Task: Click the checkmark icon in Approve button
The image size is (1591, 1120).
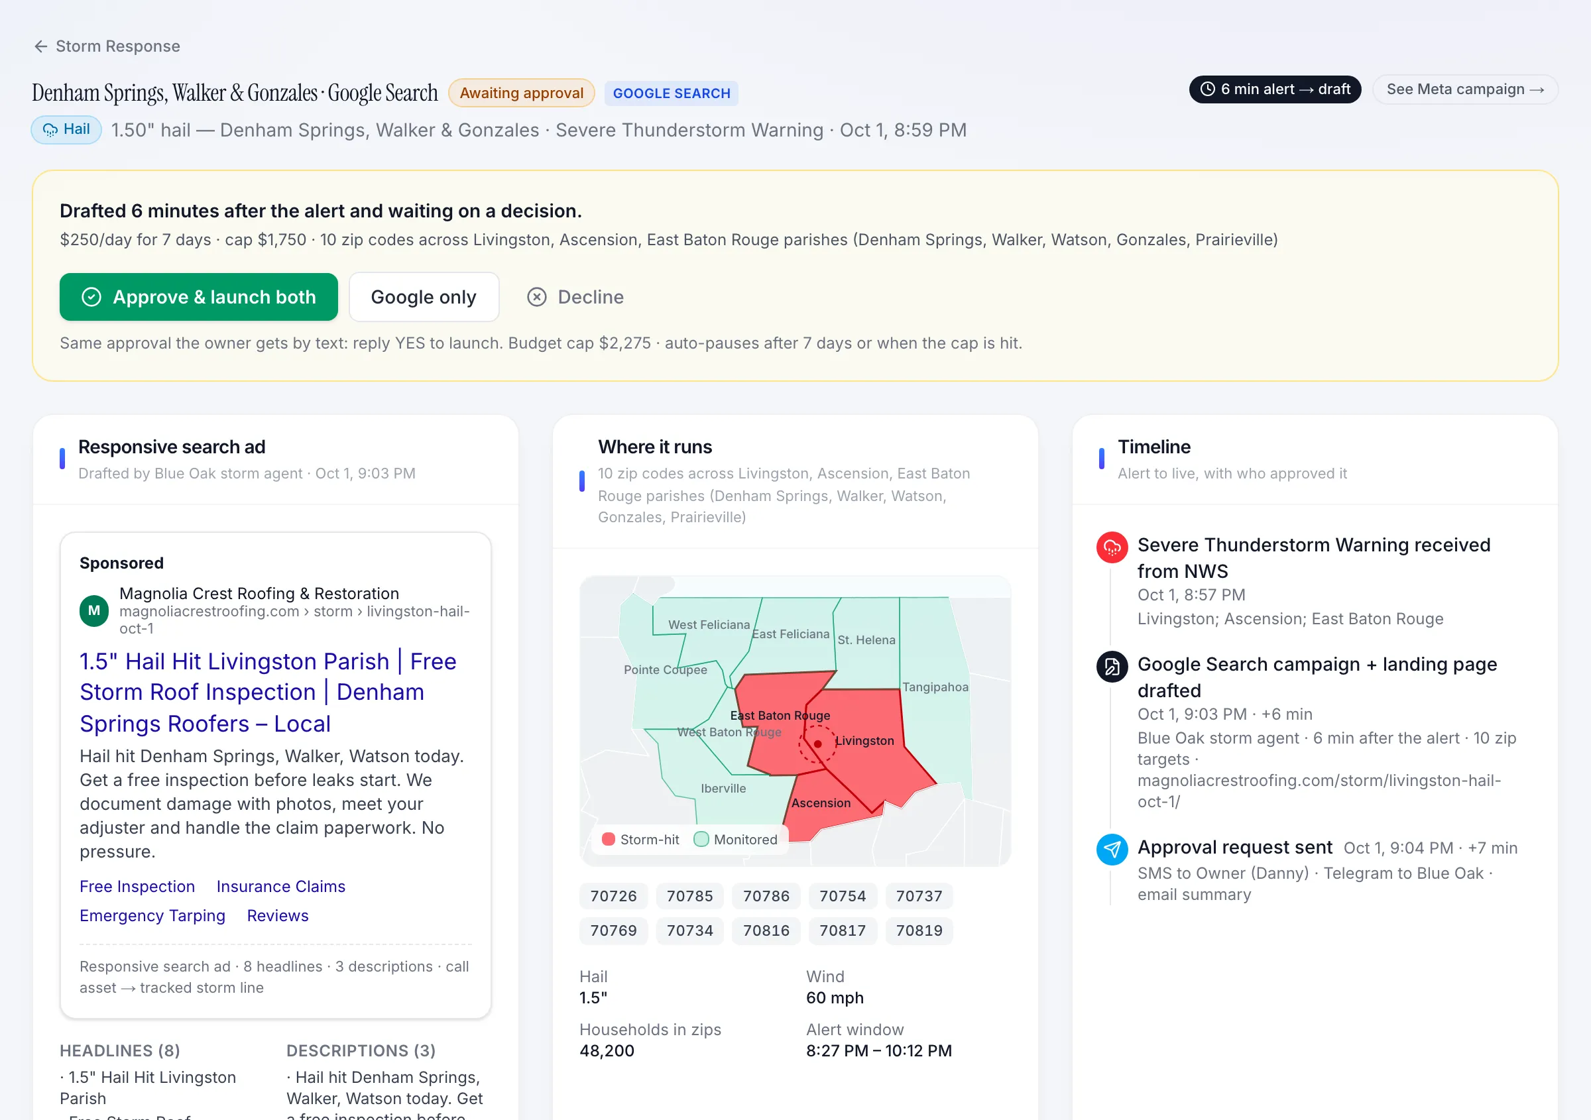Action: [91, 297]
